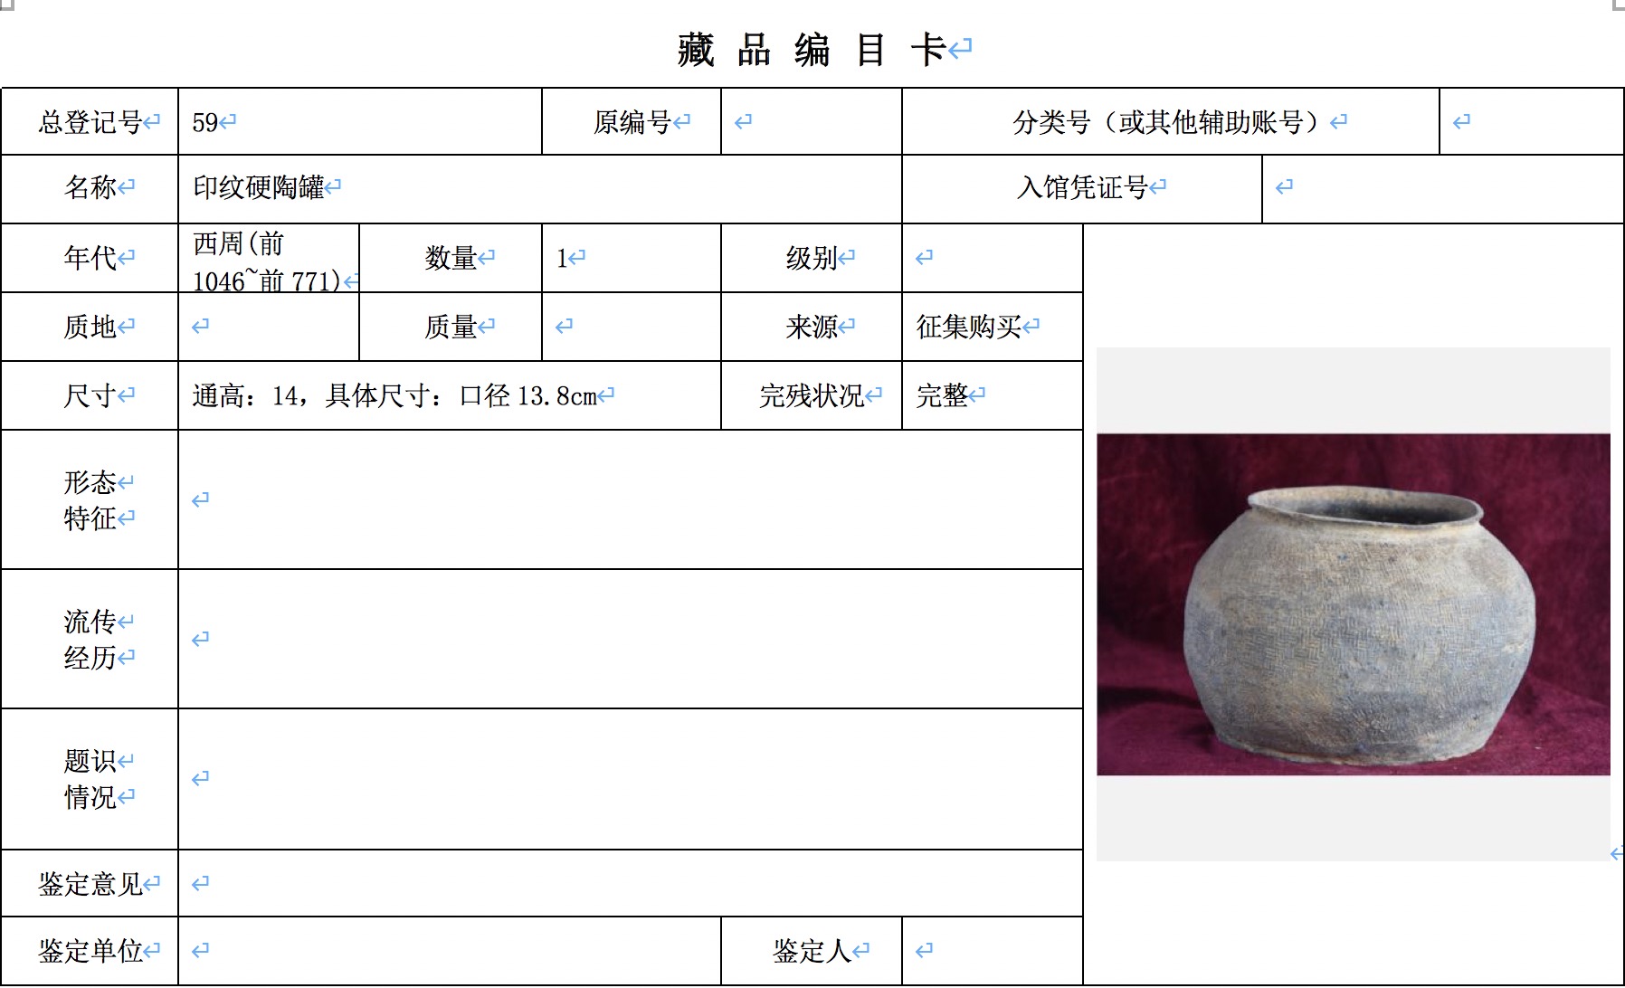Place cursor in empty cell after 分类号
Screen dimensions: 1625x988
coord(1531,121)
